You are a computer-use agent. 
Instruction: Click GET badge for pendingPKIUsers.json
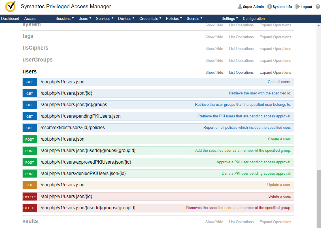click(30, 116)
